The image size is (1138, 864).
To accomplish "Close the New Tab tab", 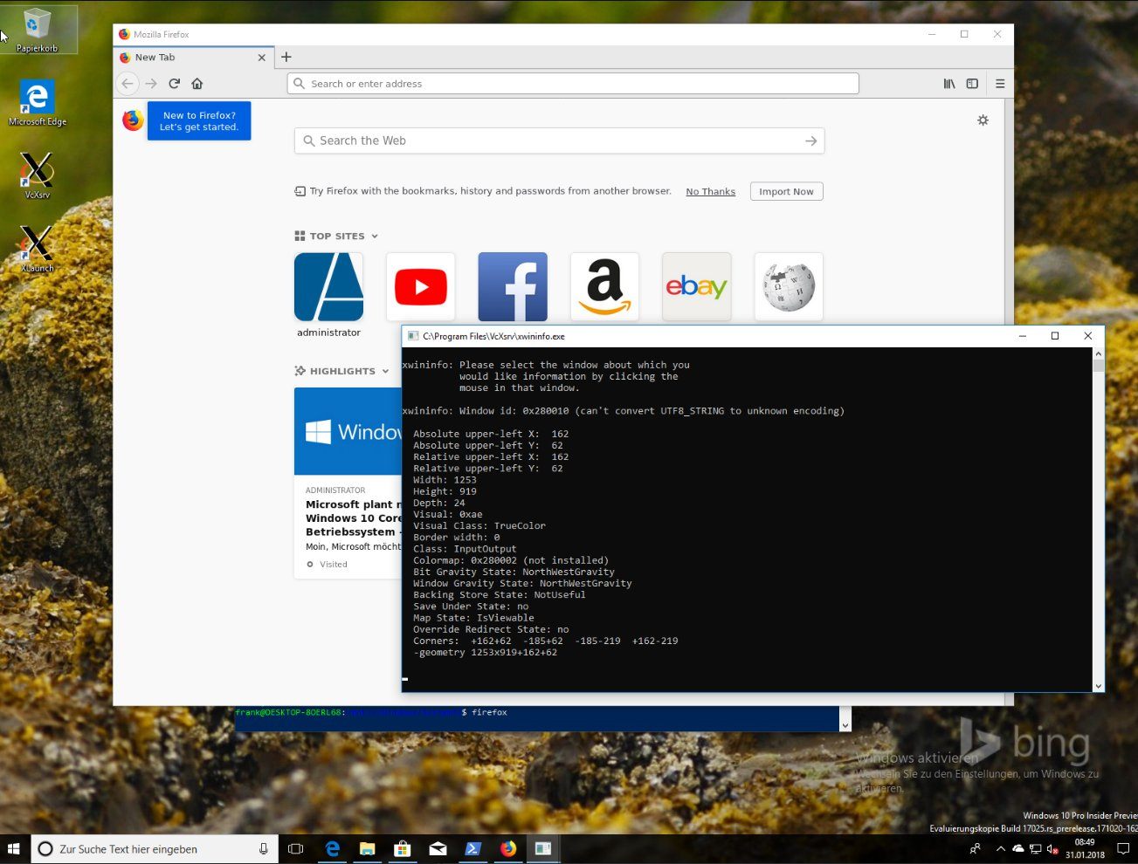I will (x=261, y=58).
